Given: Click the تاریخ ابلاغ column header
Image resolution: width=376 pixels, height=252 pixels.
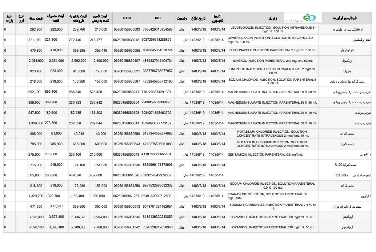Looking at the screenshot, I should point(199,18).
